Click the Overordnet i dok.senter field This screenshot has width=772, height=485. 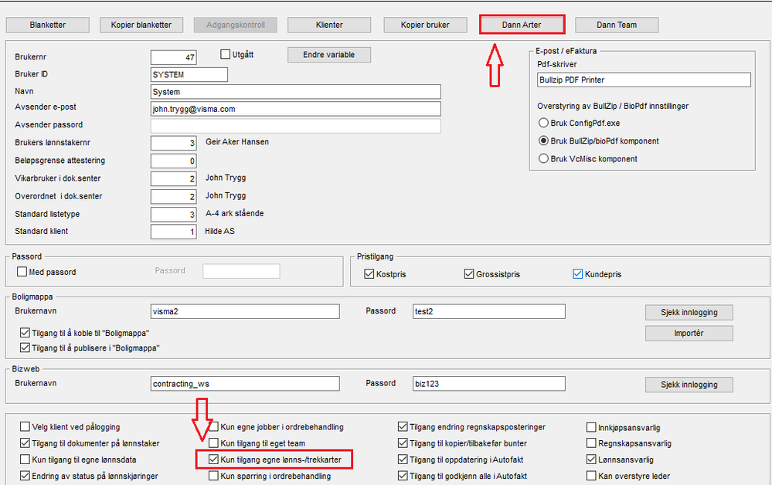click(x=174, y=196)
